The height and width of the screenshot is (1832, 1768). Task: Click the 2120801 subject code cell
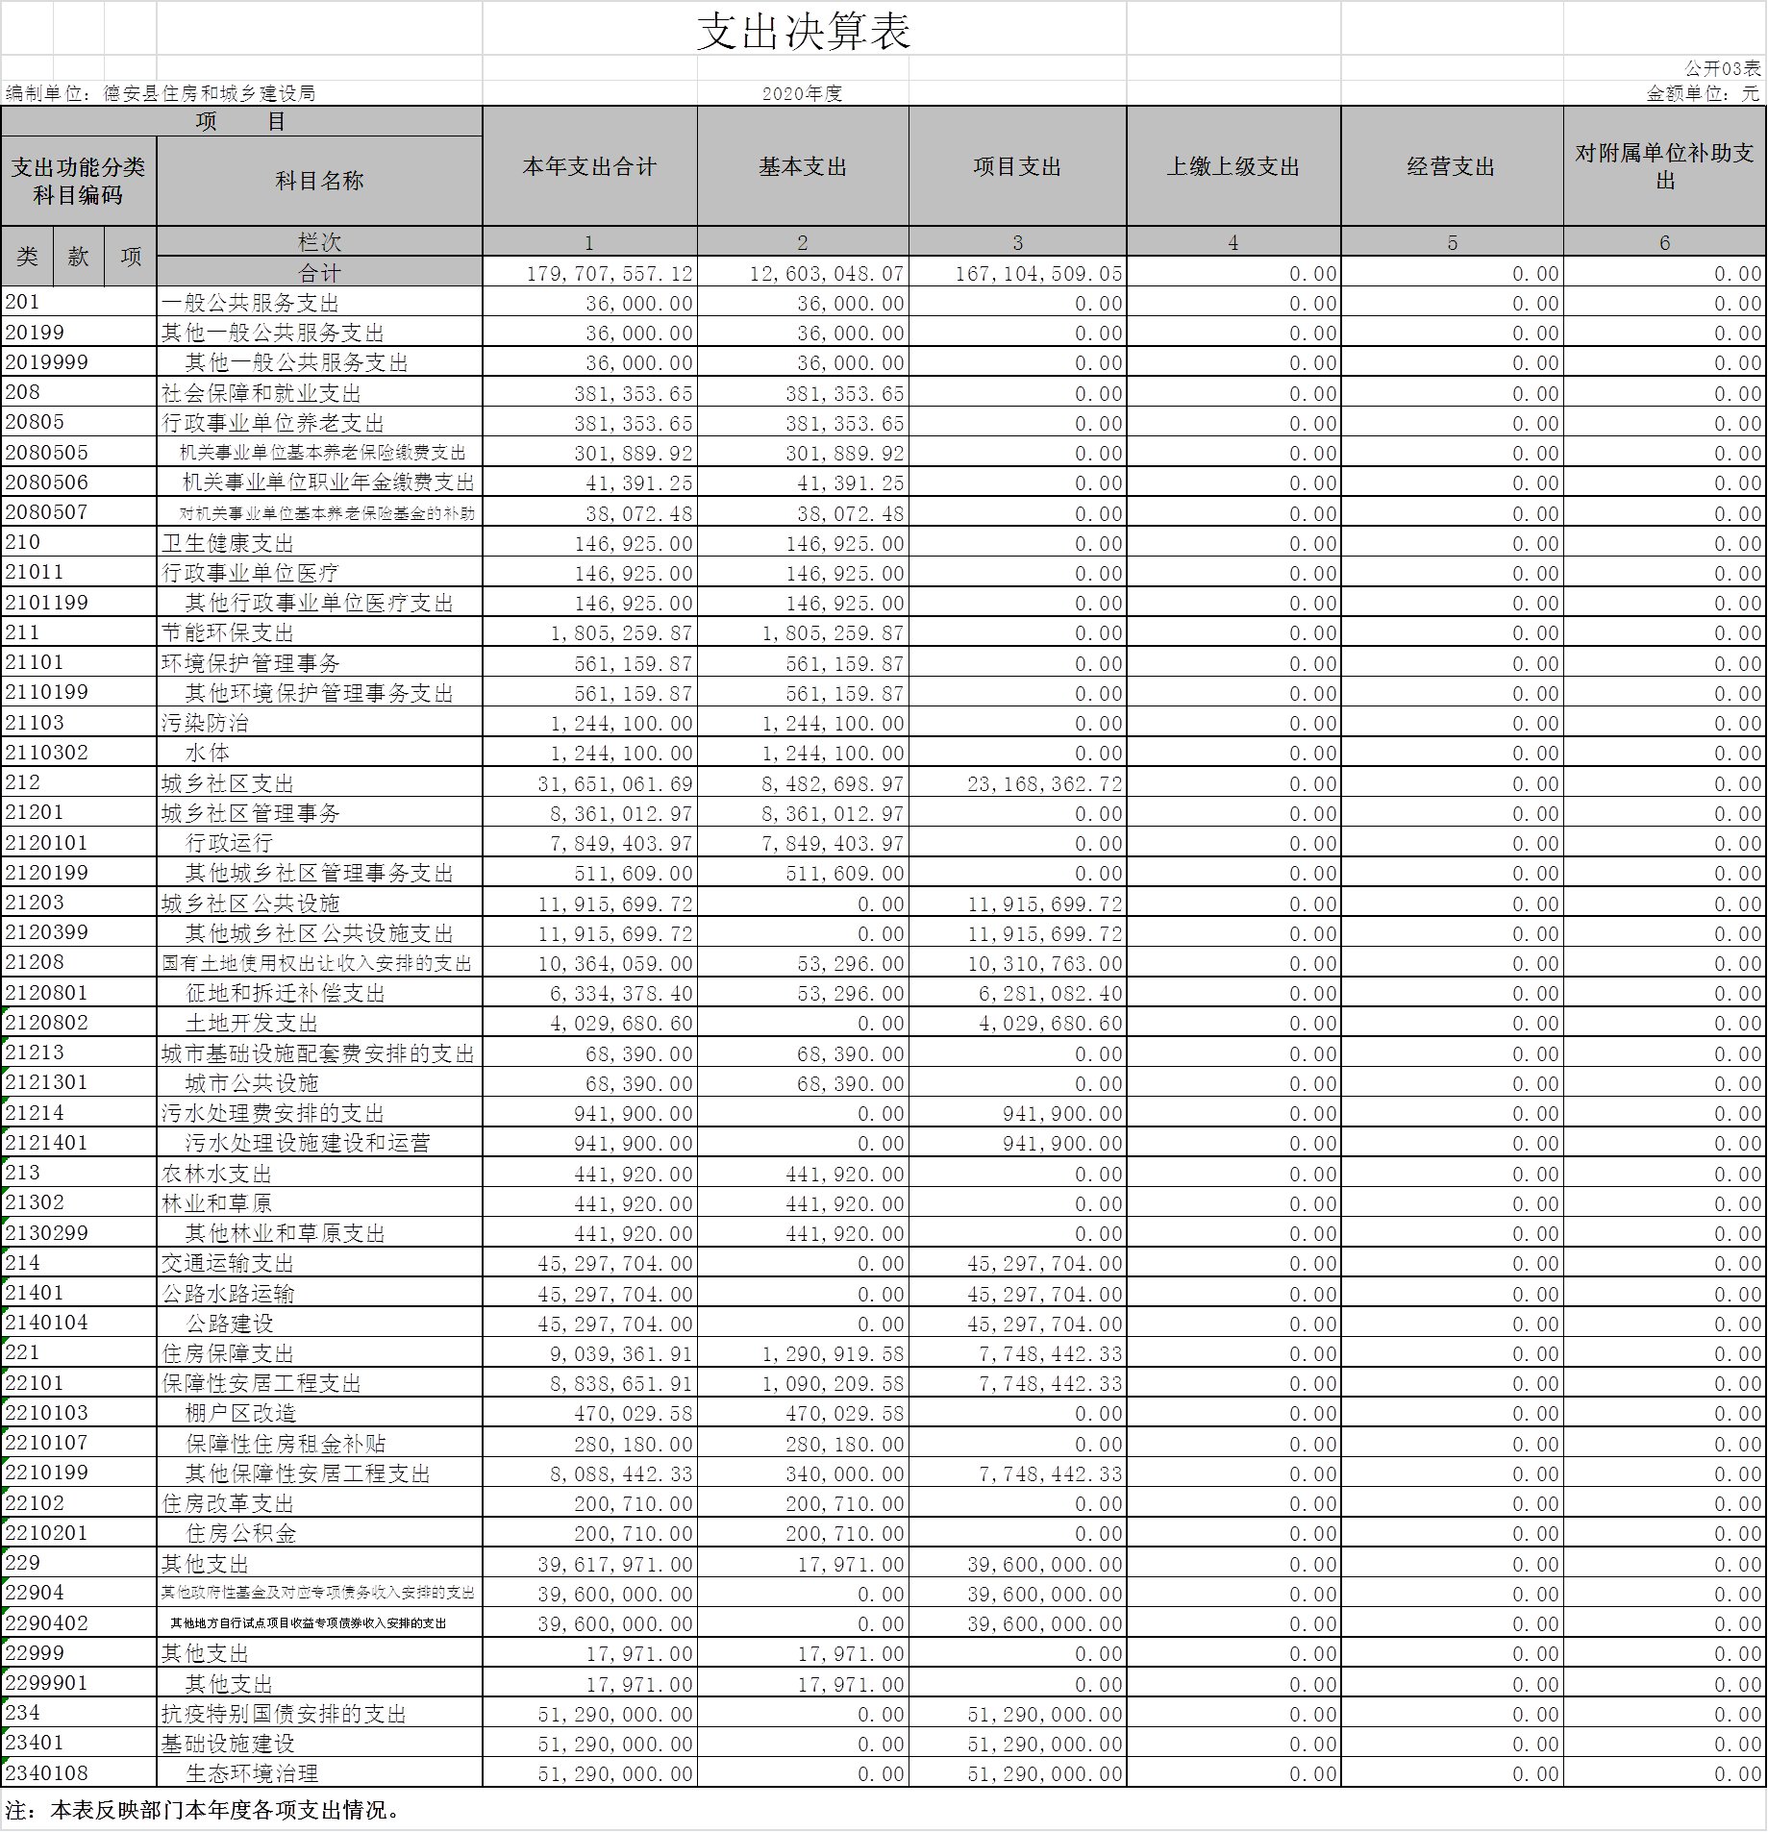point(46,993)
